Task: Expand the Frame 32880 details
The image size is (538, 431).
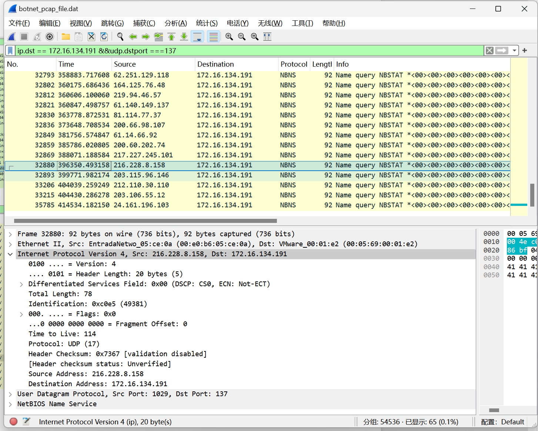Action: point(10,234)
